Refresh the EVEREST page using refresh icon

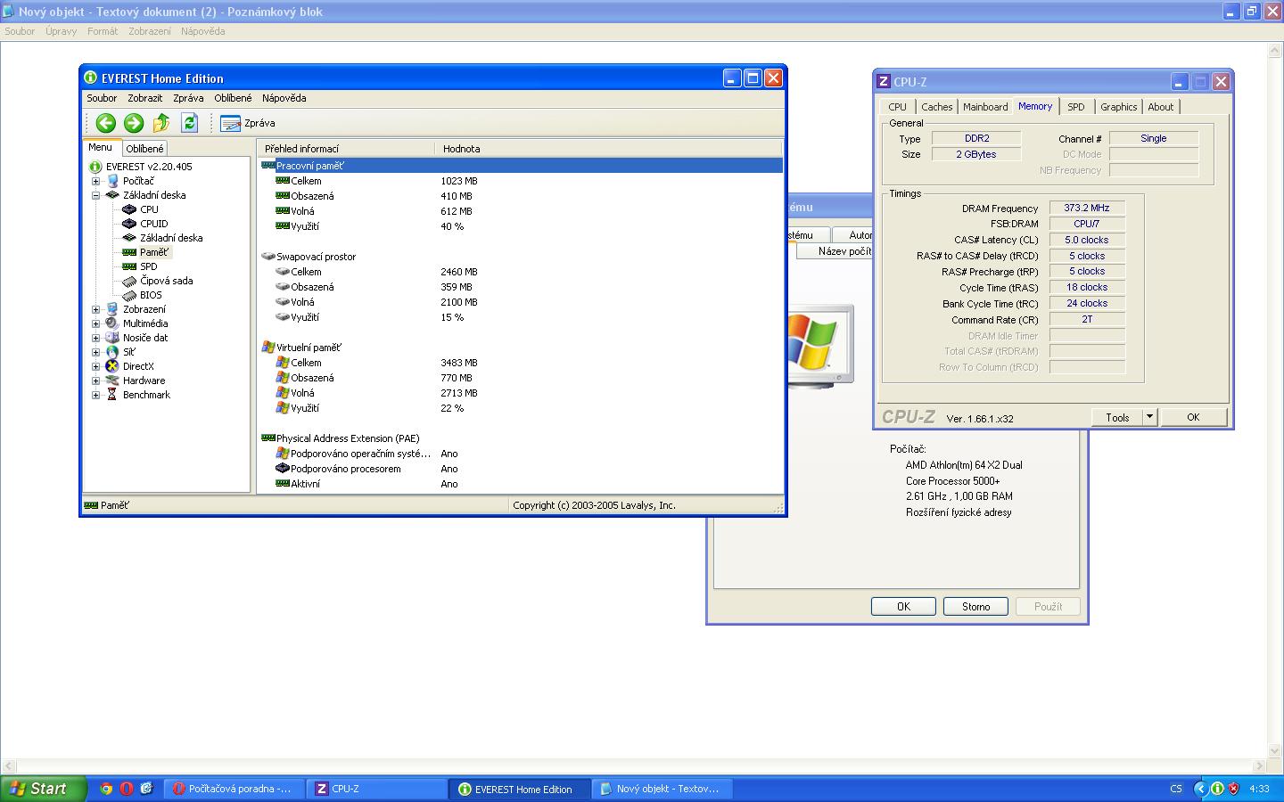coord(189,123)
